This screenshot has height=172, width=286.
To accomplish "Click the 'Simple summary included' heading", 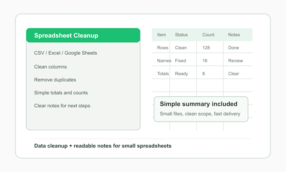I will [x=199, y=104].
